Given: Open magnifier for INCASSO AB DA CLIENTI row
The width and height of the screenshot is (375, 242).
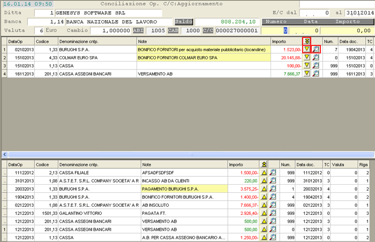Looking at the screenshot, I should tap(273, 181).
